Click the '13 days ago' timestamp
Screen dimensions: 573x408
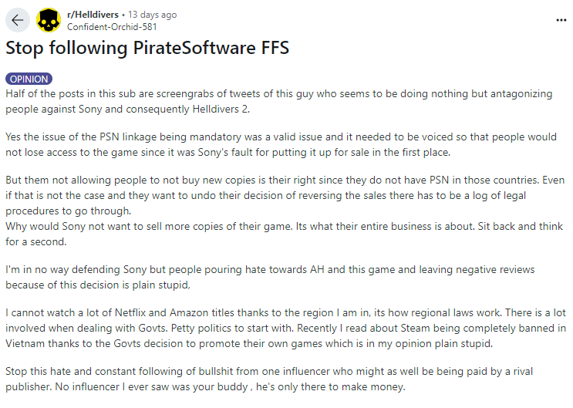[153, 15]
